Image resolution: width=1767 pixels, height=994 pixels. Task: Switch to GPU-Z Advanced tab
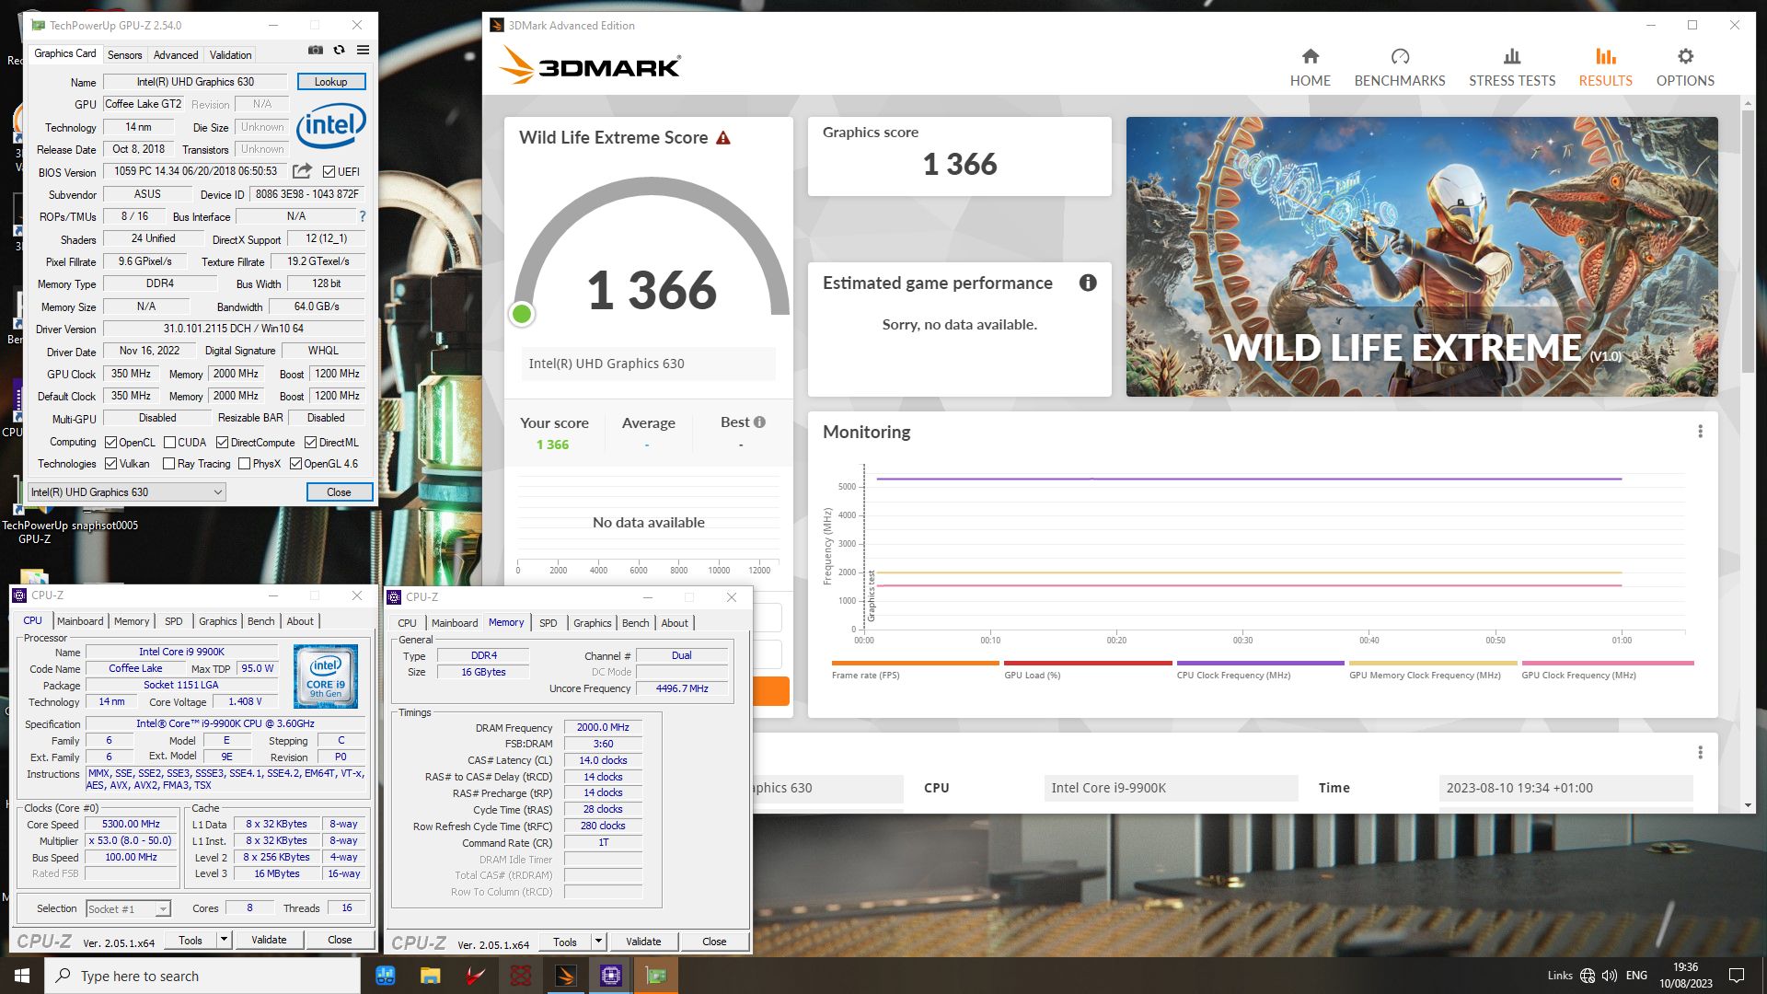click(x=176, y=55)
